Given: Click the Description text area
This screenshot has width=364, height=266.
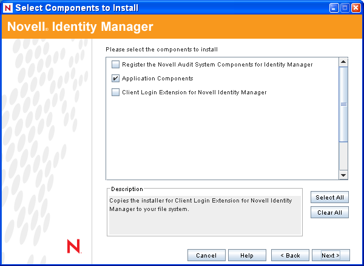Looking at the screenshot, I should pyautogui.click(x=204, y=214).
